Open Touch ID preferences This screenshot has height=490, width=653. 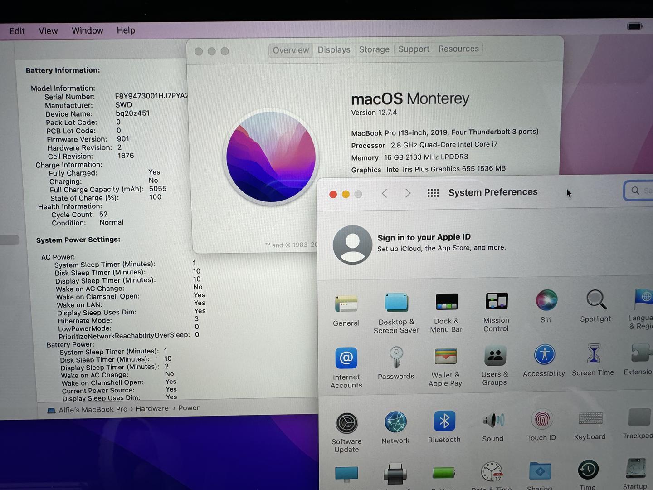point(541,425)
